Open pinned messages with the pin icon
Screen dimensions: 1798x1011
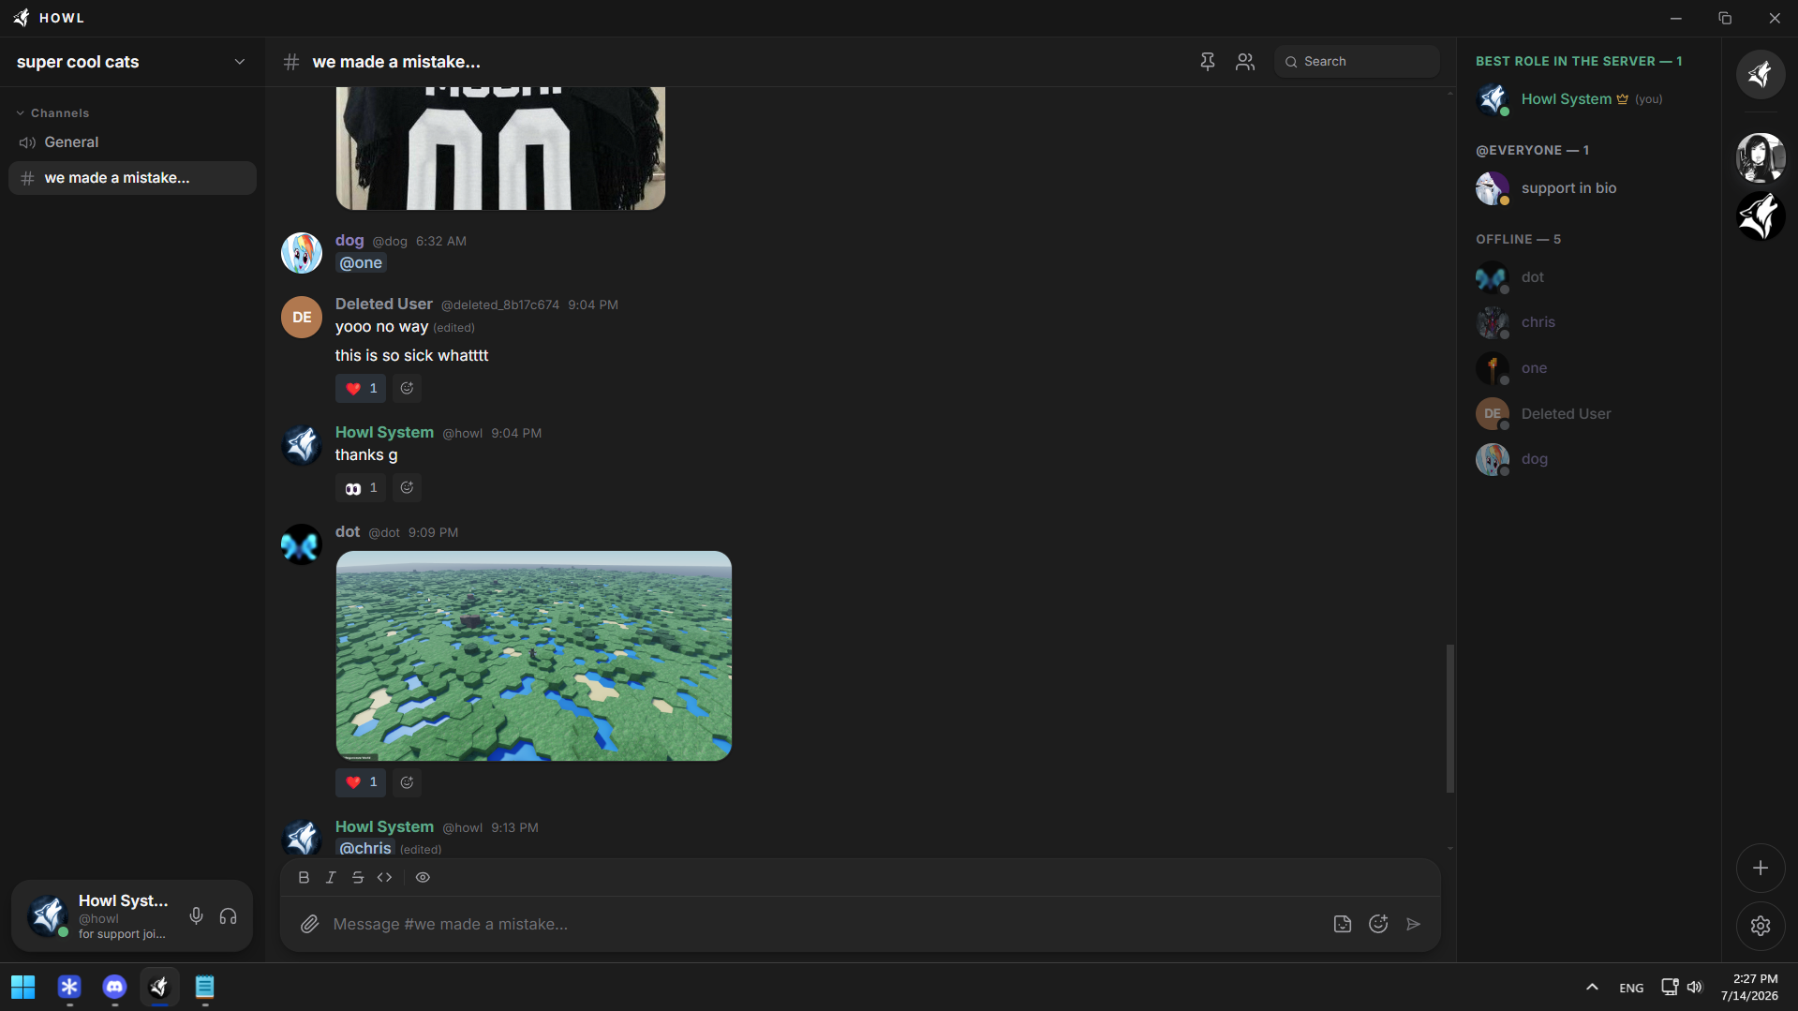pyautogui.click(x=1207, y=62)
